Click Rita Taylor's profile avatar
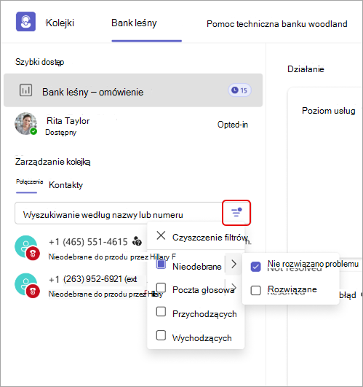 [26, 124]
